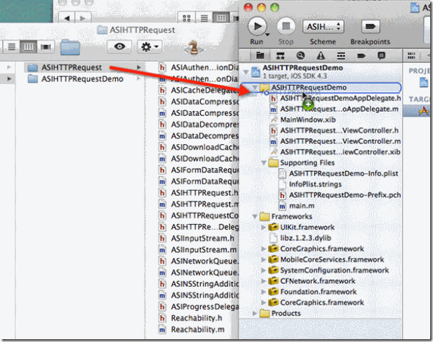Click the ASIProgressDelegate h file icon
Screen dimensions: 433x342
click(162, 307)
